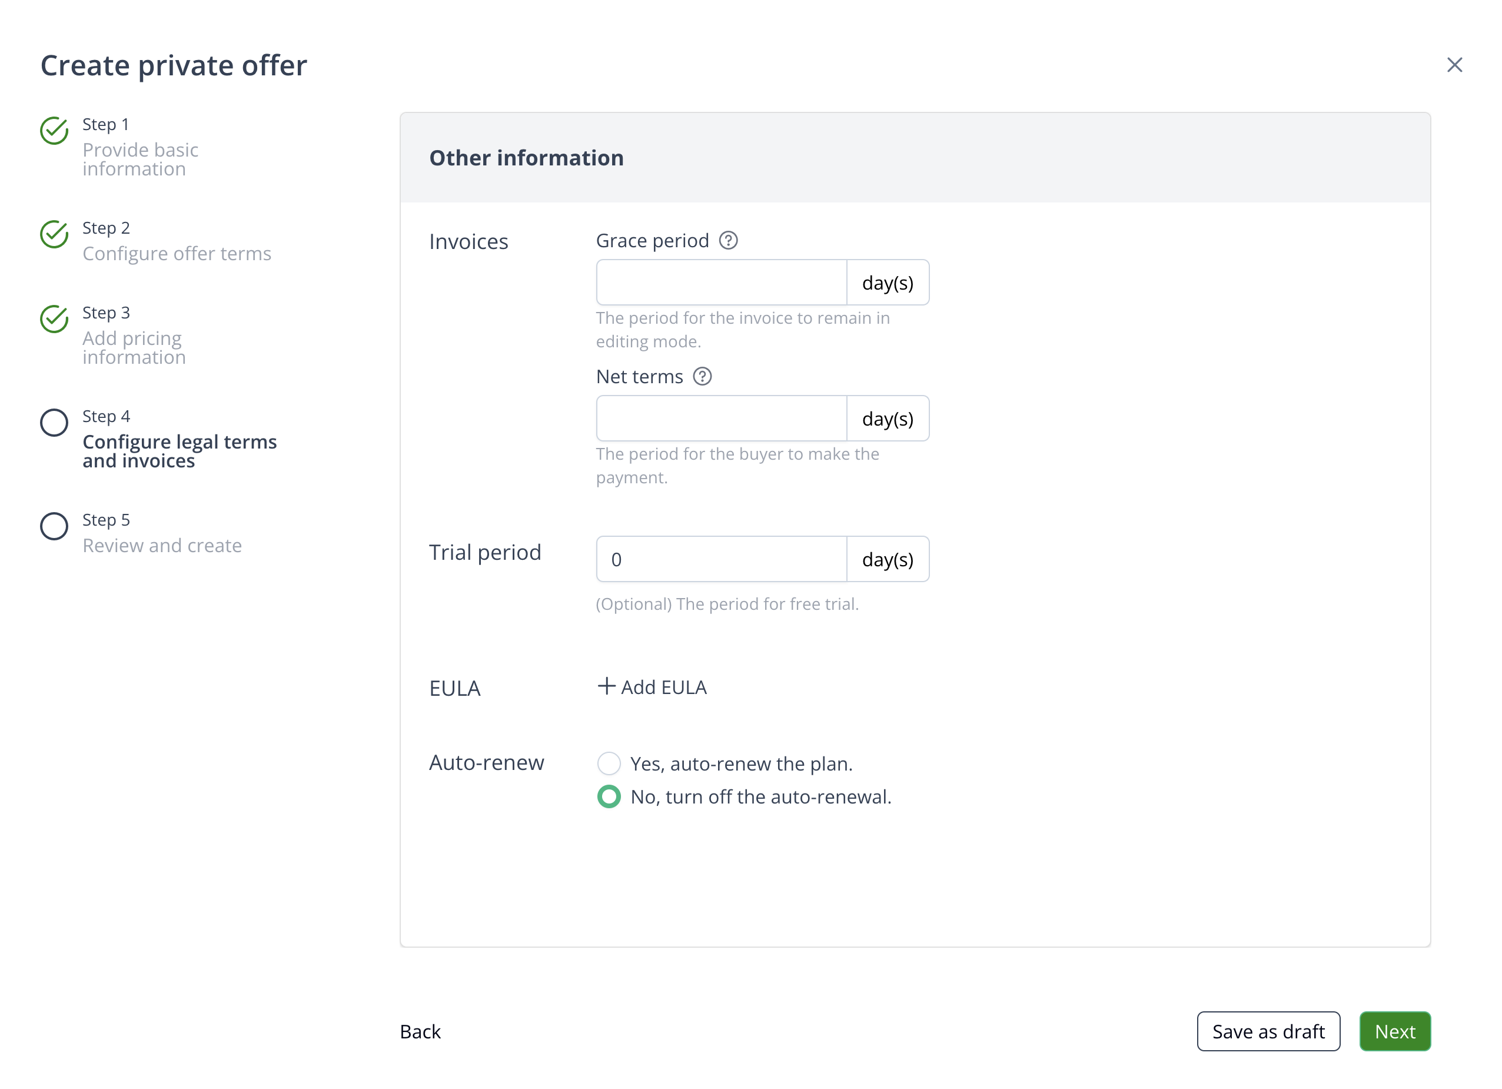Viewport: 1502px width, 1089px height.
Task: Click the Trial period input showing 0
Action: (721, 559)
